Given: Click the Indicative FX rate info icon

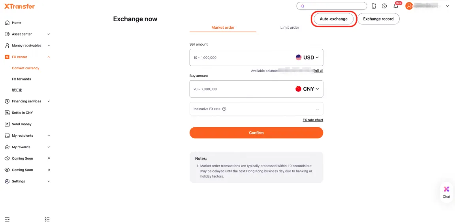Looking at the screenshot, I should [x=224, y=109].
